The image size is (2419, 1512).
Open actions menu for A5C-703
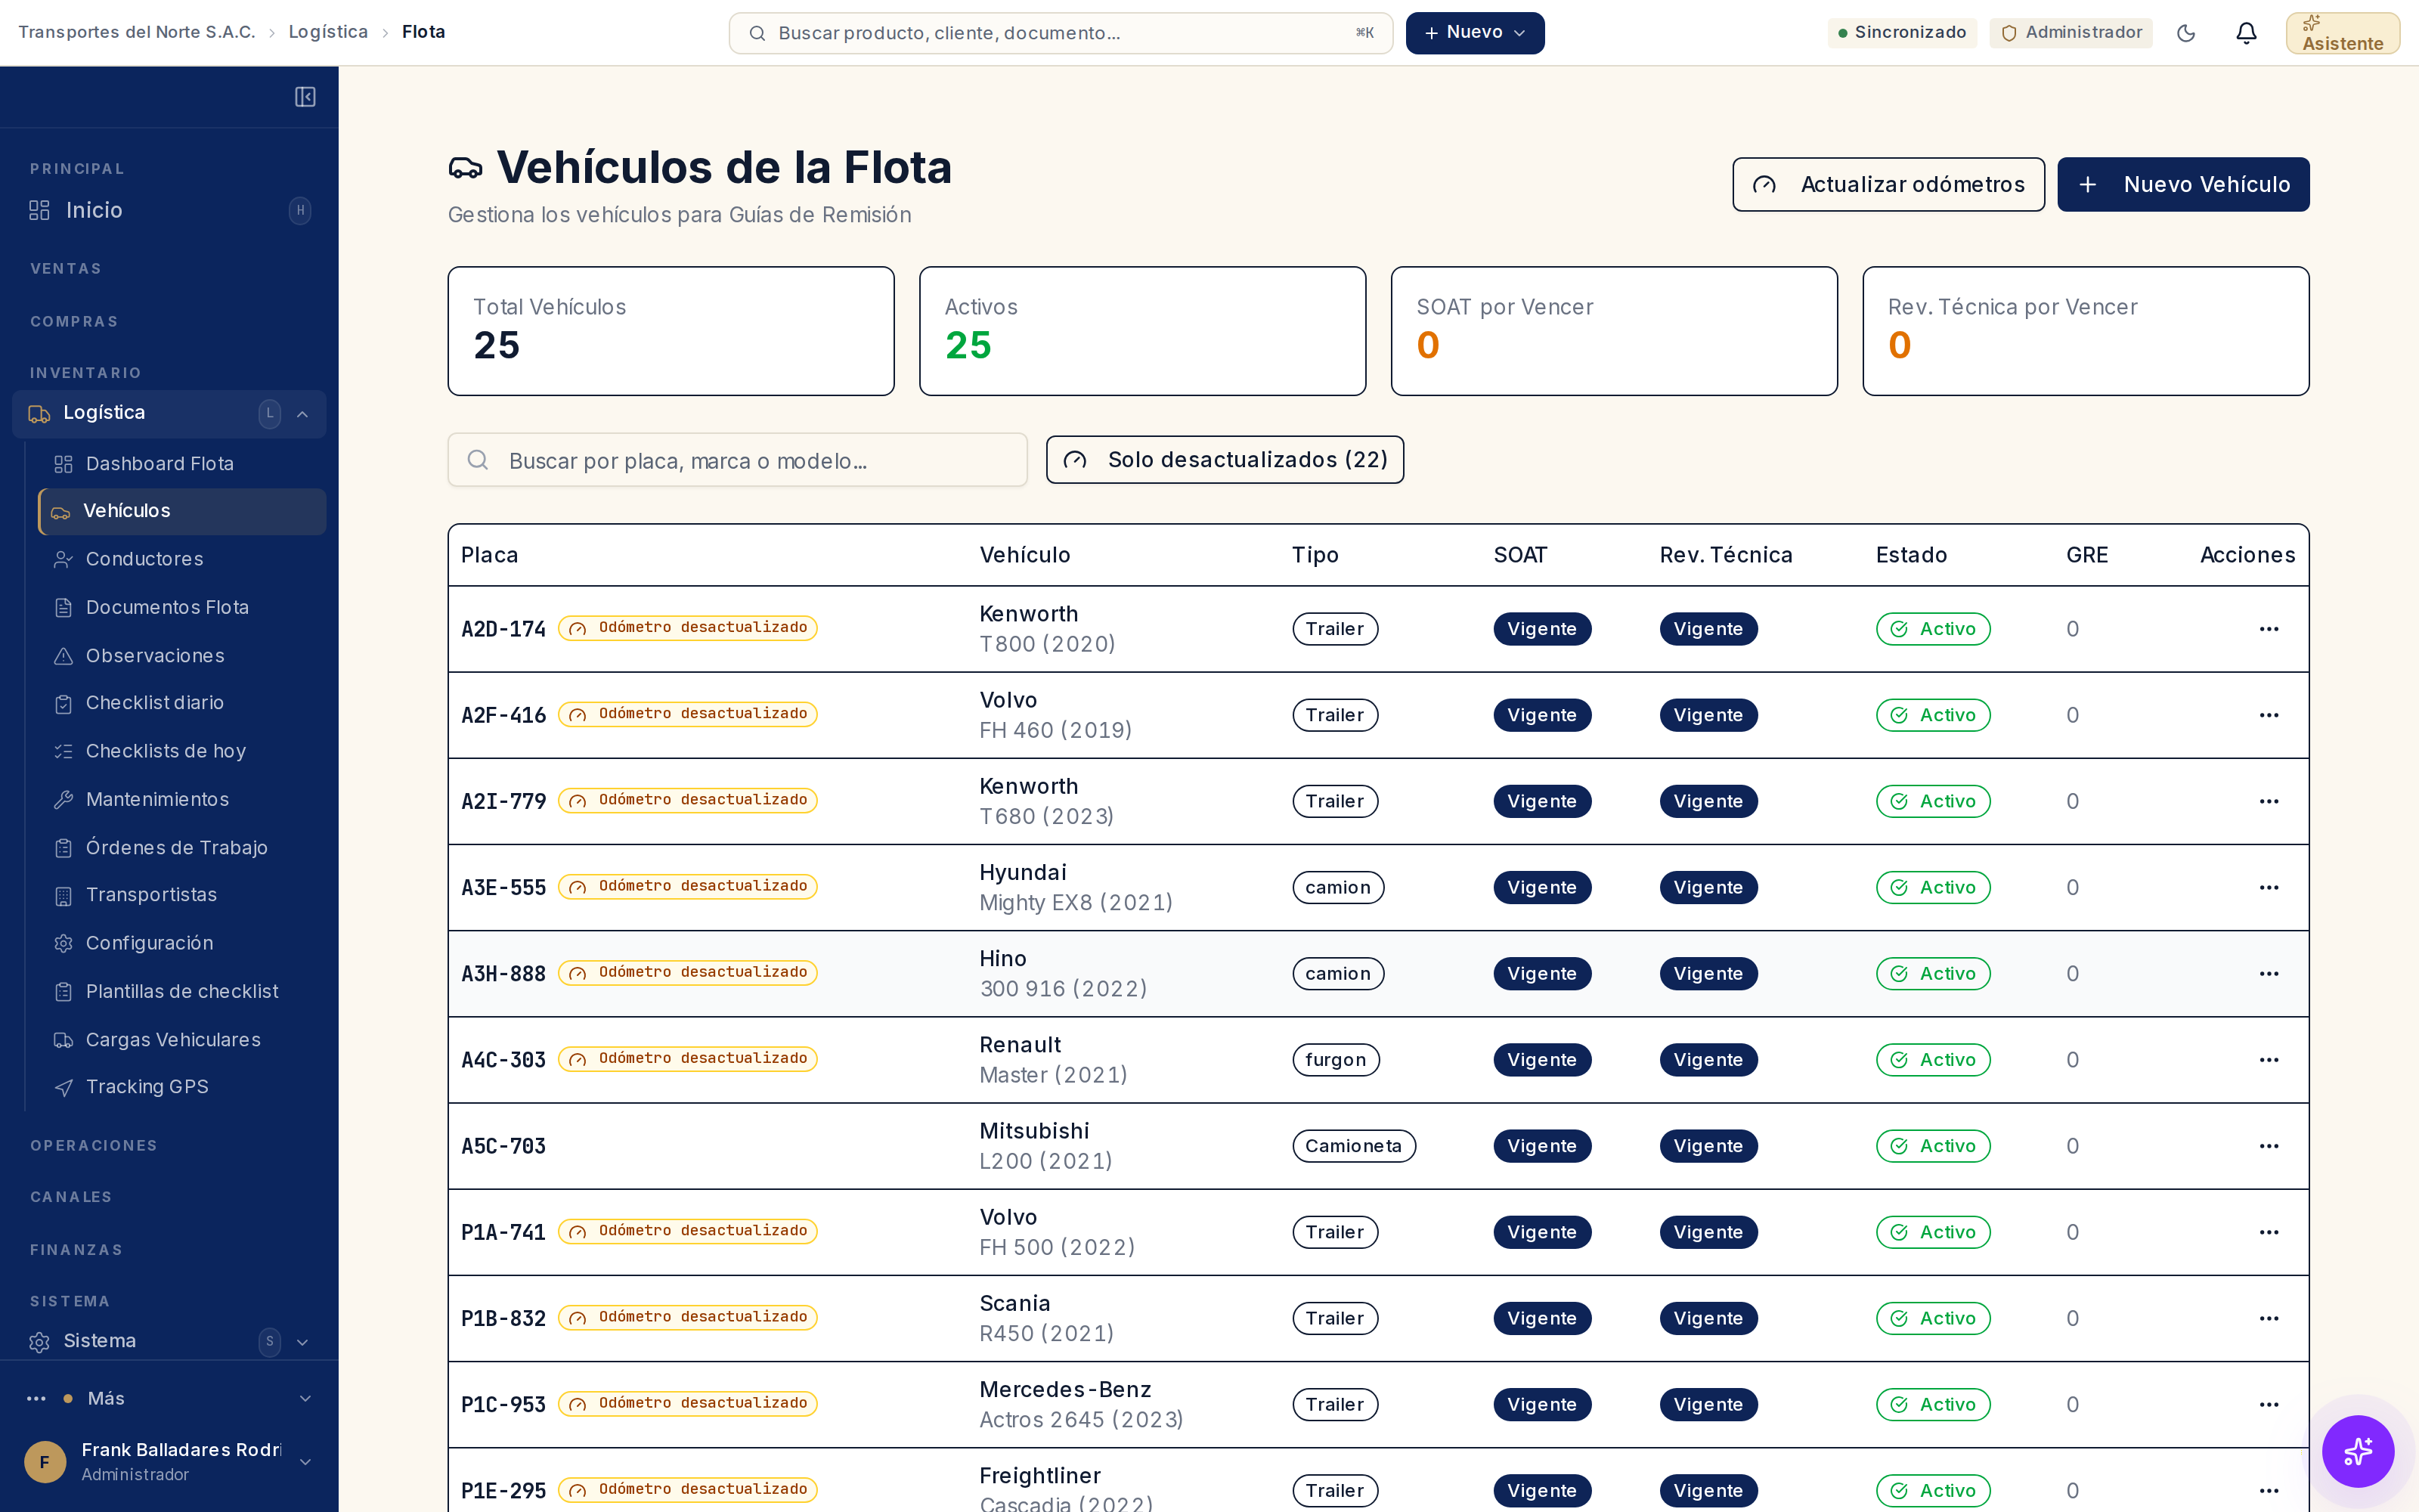(x=2269, y=1146)
